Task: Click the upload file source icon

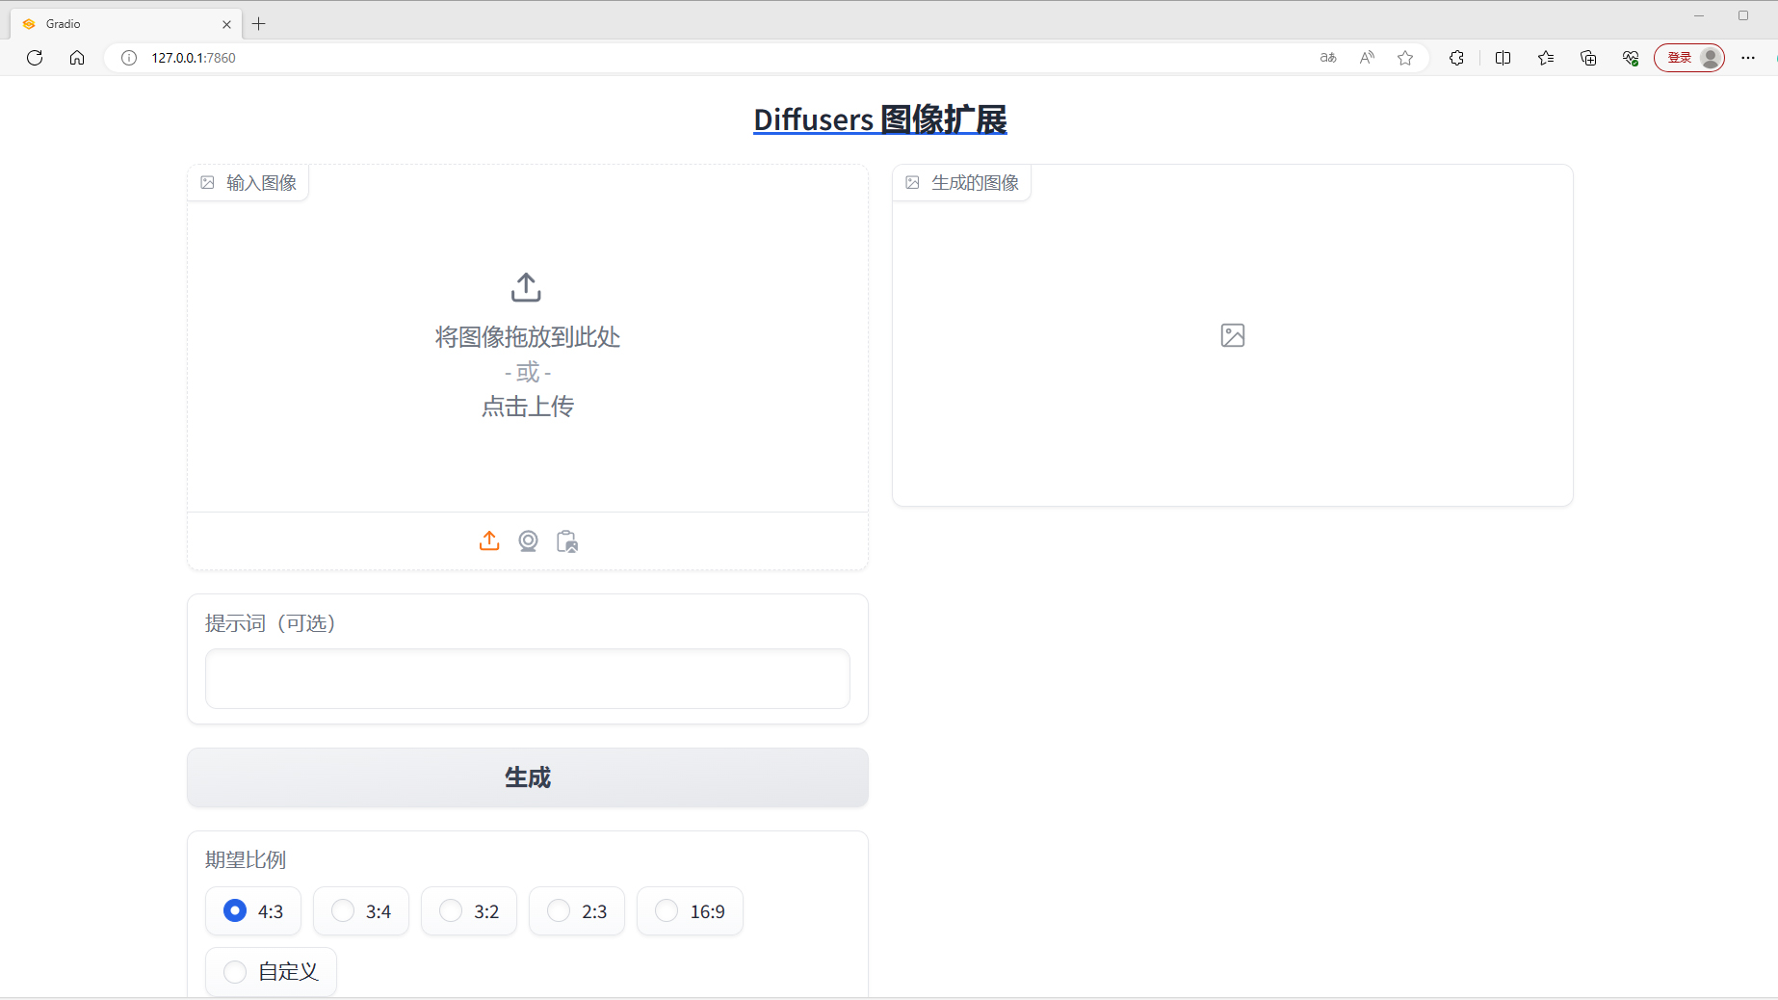Action: (489, 541)
